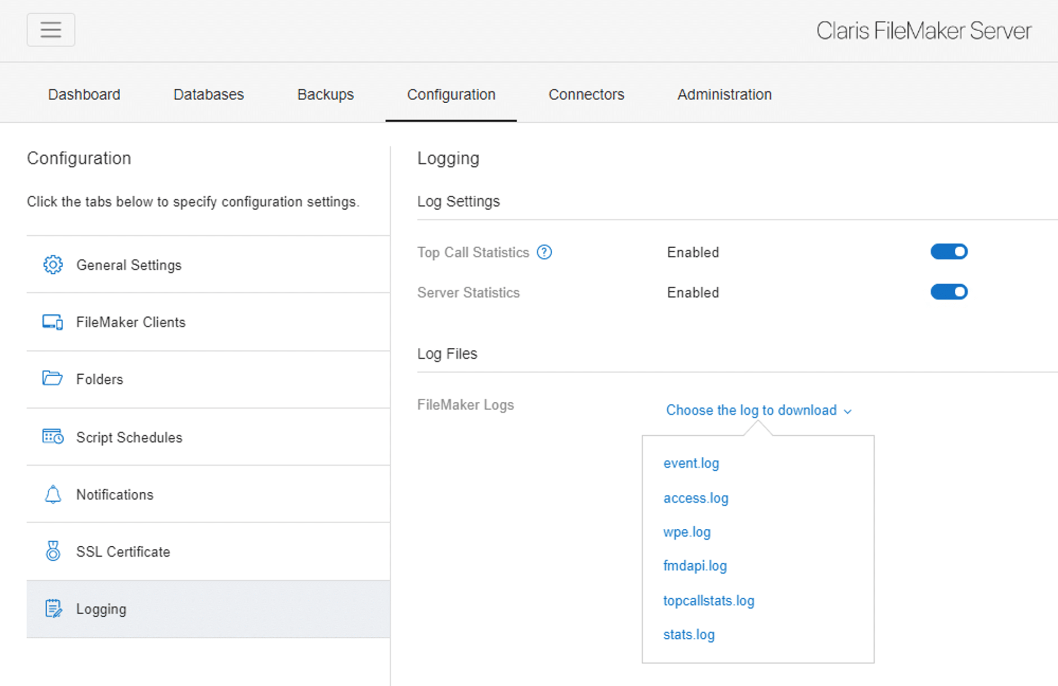This screenshot has height=686, width=1058.
Task: Click the General Settings gear icon
Action: (53, 265)
